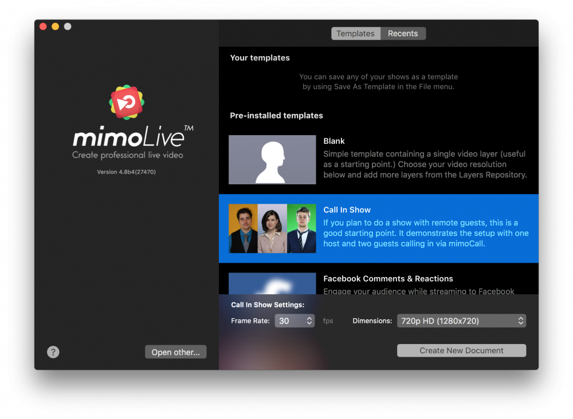Open the Dimensions dropdown showing 720p HD

click(461, 321)
